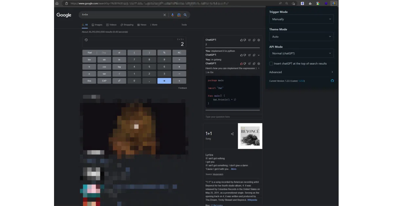This screenshot has width=393, height=206.
Task: Focus the Google search input field
Action: pos(121,15)
